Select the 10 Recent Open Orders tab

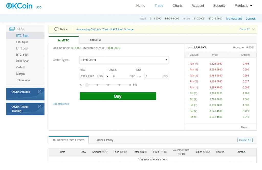[69, 140]
